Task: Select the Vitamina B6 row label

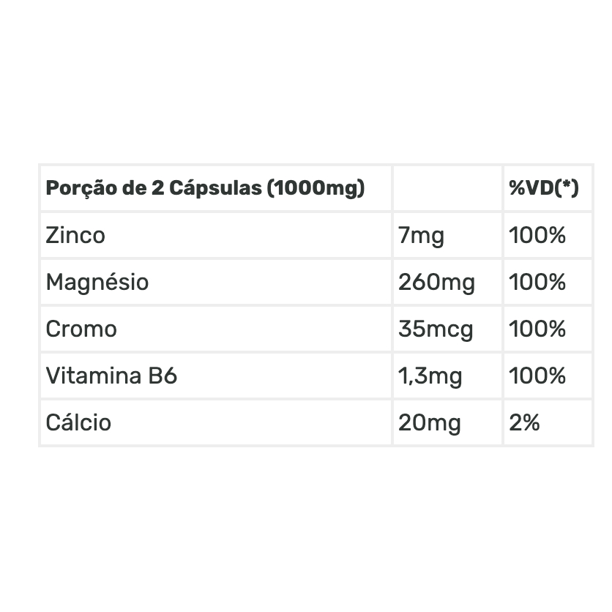Action: 111,376
